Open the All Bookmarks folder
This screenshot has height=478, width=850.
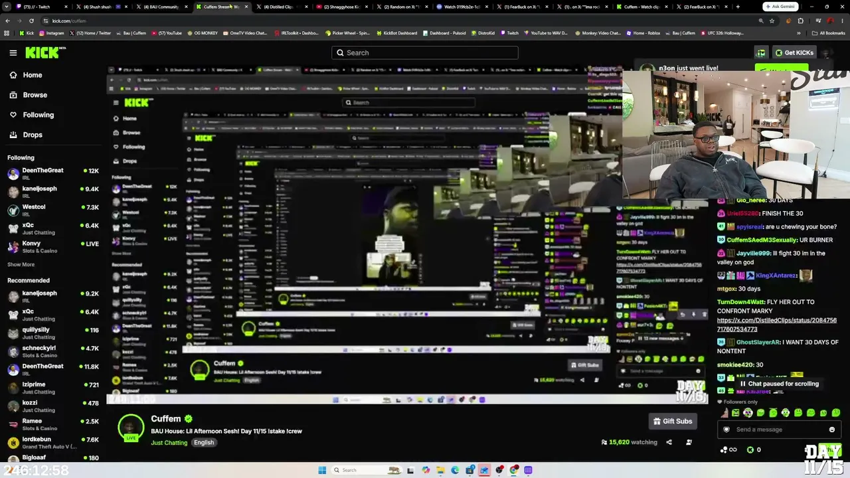(x=829, y=33)
